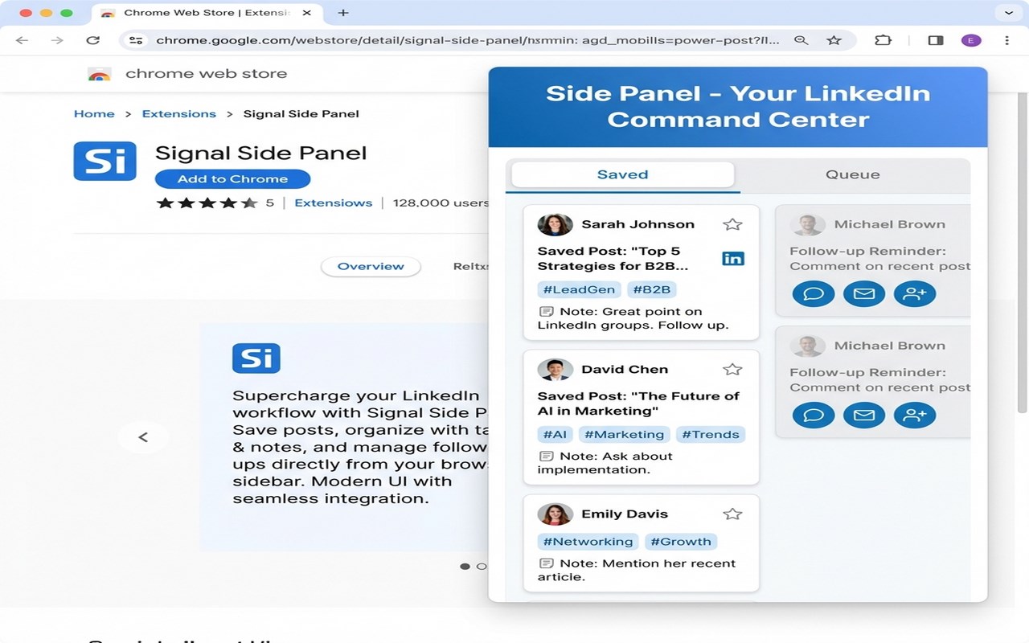Open the Chrome three-dot menu
The height and width of the screenshot is (643, 1029).
click(1006, 40)
